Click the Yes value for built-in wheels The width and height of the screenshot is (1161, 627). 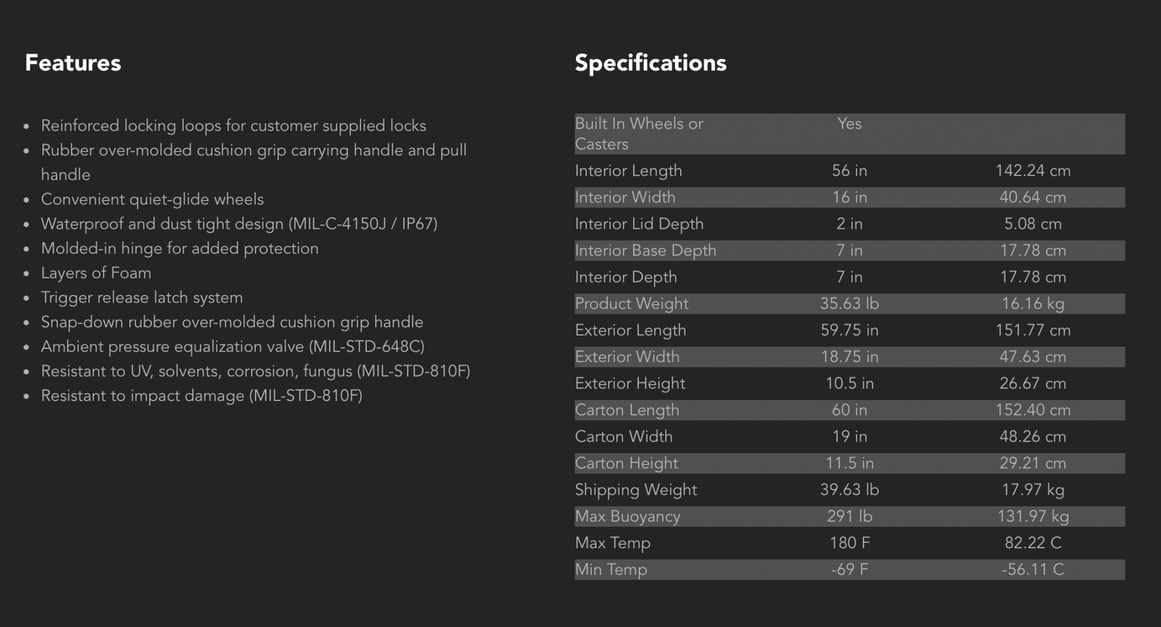pos(849,123)
